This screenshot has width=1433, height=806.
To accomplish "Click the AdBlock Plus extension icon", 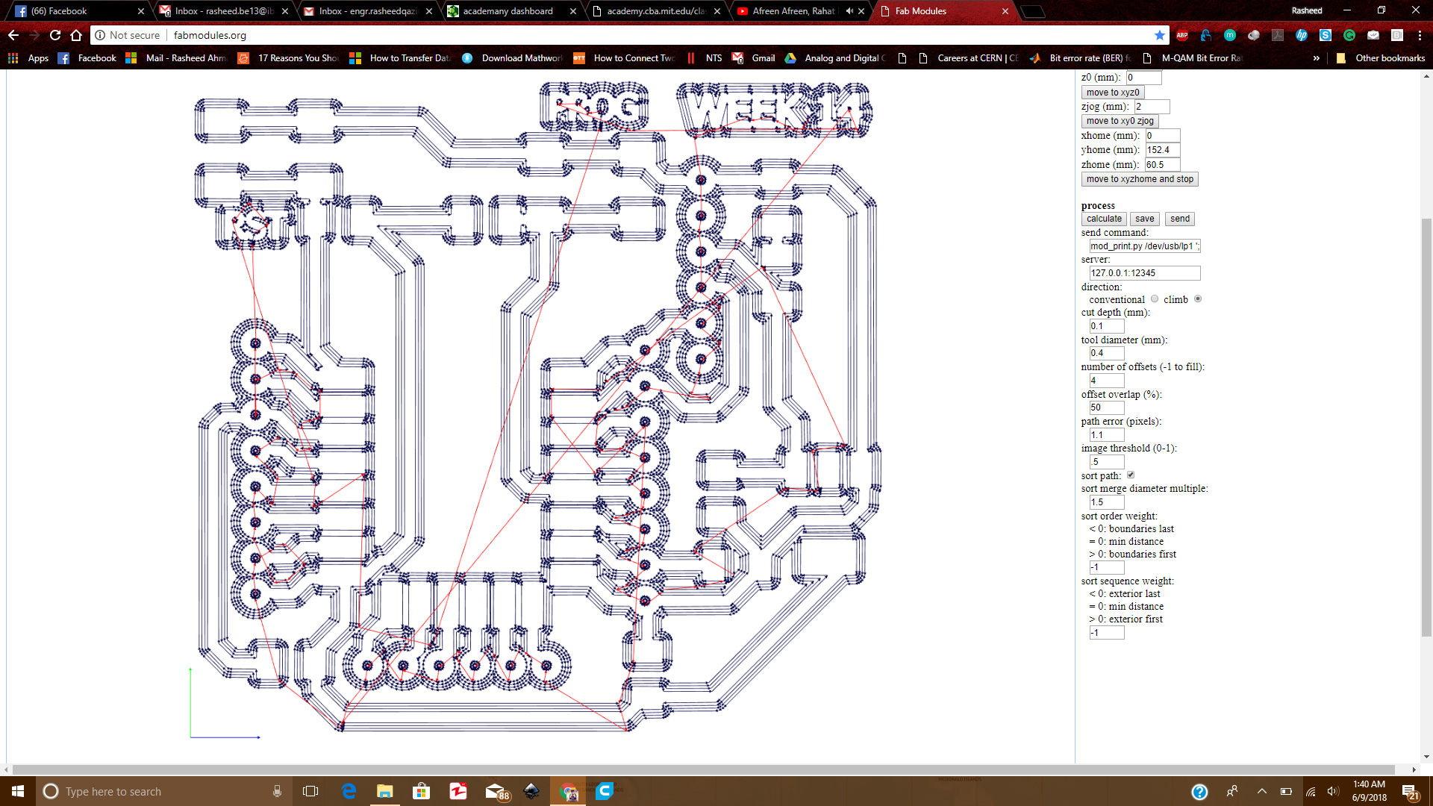I will [x=1182, y=35].
